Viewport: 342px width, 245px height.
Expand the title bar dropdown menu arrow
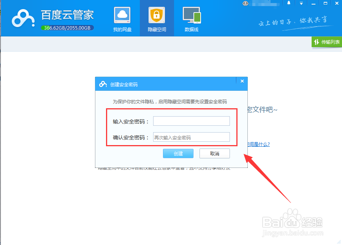pos(301,3)
